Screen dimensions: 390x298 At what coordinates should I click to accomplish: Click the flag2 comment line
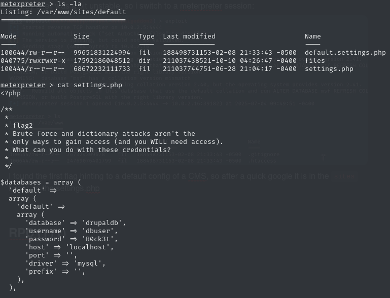click(23, 126)
